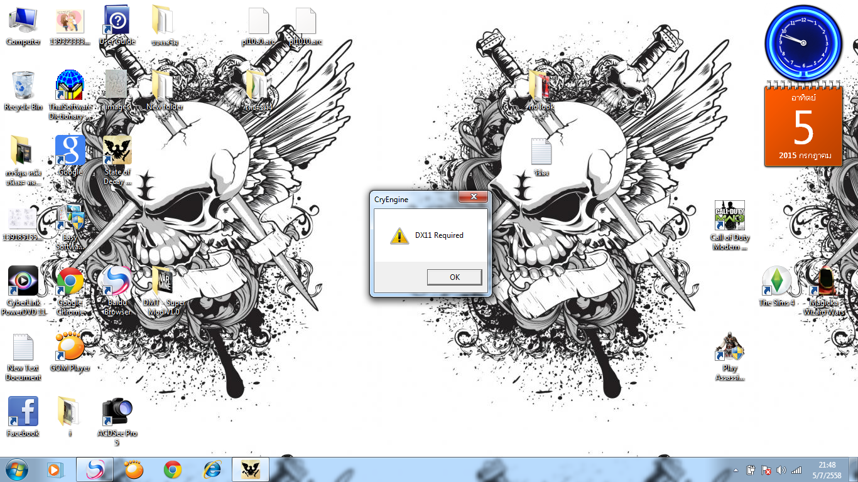Launch The Sims 4 desktop shortcut
Image resolution: width=858 pixels, height=482 pixels.
coord(776,281)
